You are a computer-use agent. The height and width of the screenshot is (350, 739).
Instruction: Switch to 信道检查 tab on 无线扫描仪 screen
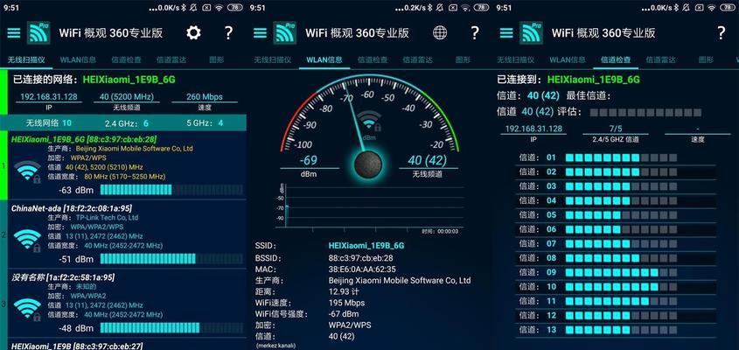[x=126, y=59]
